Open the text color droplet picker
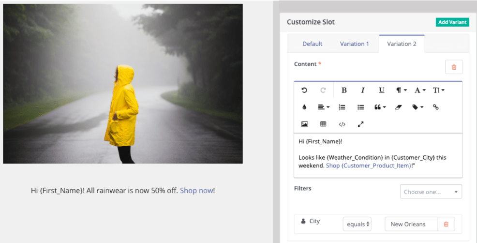 click(x=304, y=107)
